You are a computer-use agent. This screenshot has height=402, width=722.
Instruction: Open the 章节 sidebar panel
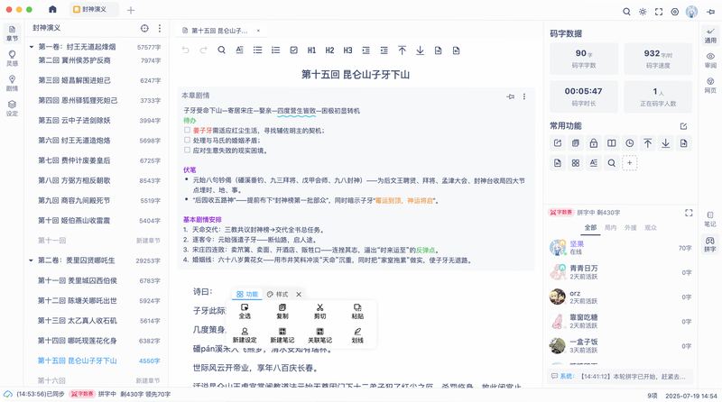[x=12, y=33]
